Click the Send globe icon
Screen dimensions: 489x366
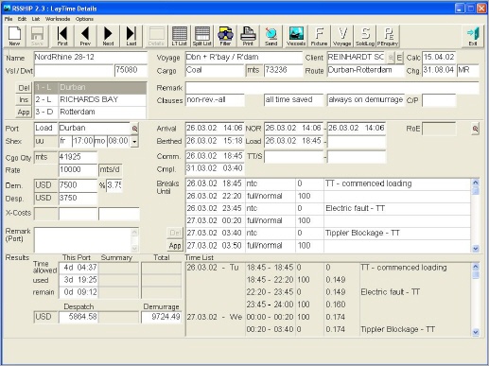tap(271, 36)
